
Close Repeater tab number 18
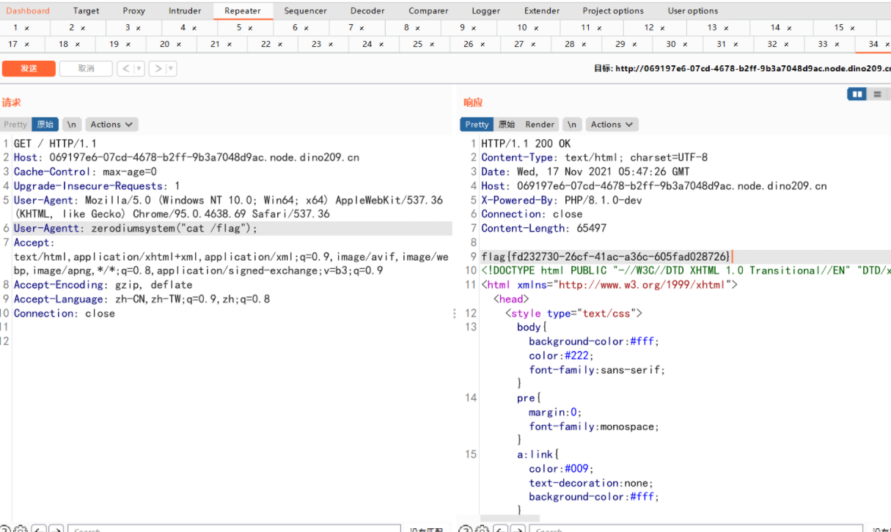coord(78,45)
